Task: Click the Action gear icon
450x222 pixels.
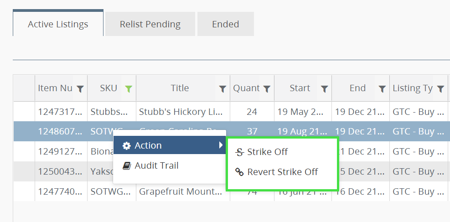Action: point(127,146)
